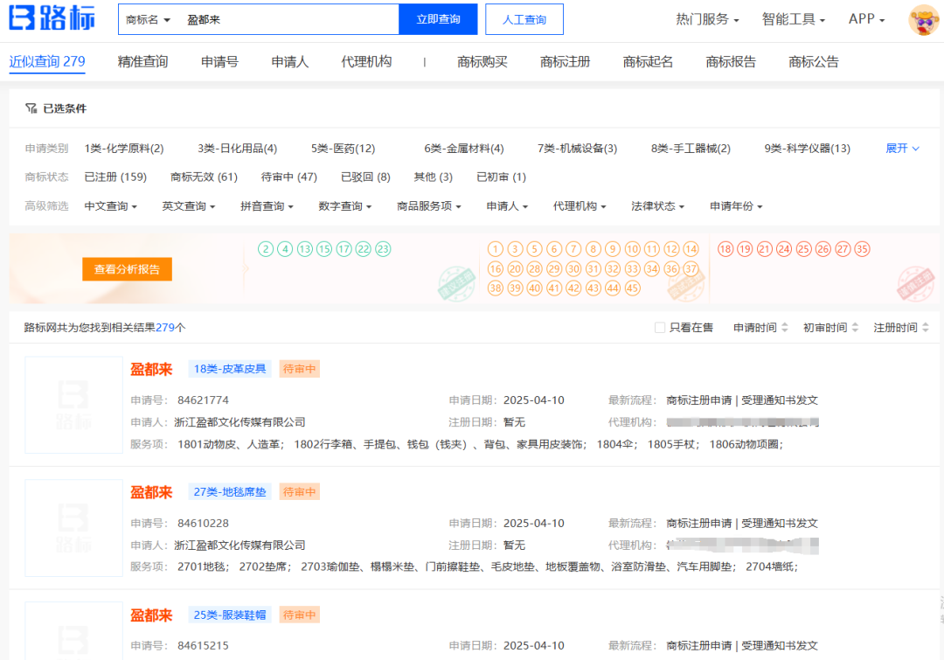This screenshot has height=660, width=944.
Task: Filter by 5类-医药(12) category
Action: [x=344, y=148]
